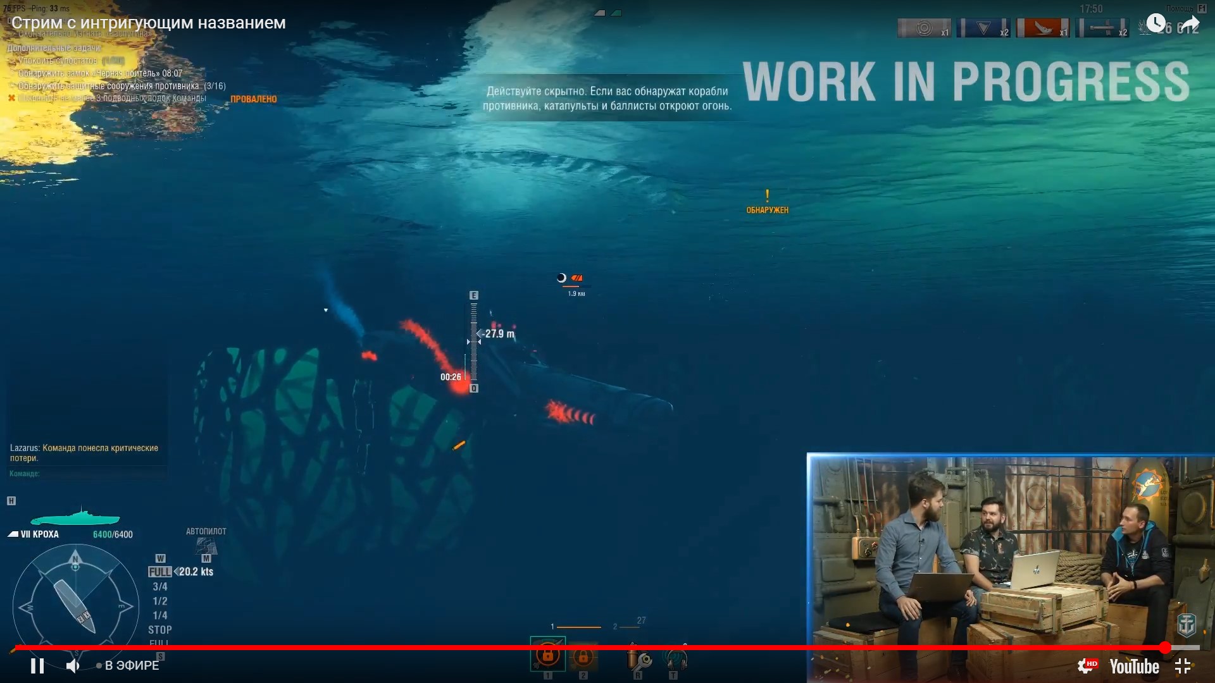The height and width of the screenshot is (683, 1215).
Task: Set engine speed to 1/4
Action: [160, 615]
